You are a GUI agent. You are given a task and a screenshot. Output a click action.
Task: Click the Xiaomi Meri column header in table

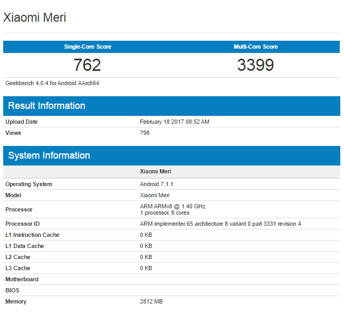[155, 171]
